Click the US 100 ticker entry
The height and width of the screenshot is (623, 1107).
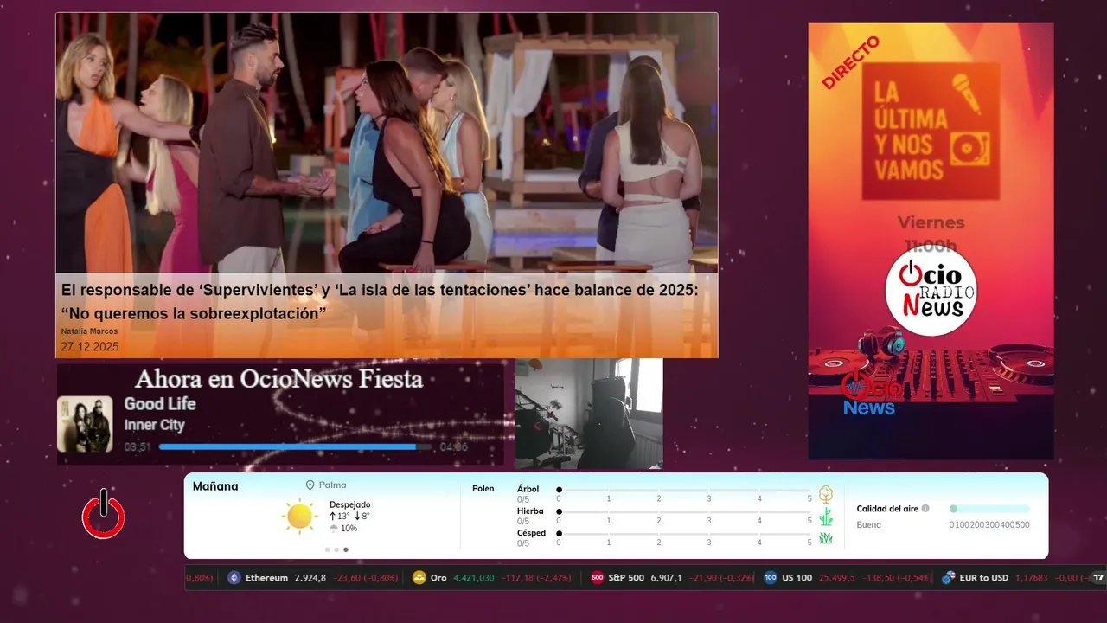tap(848, 578)
